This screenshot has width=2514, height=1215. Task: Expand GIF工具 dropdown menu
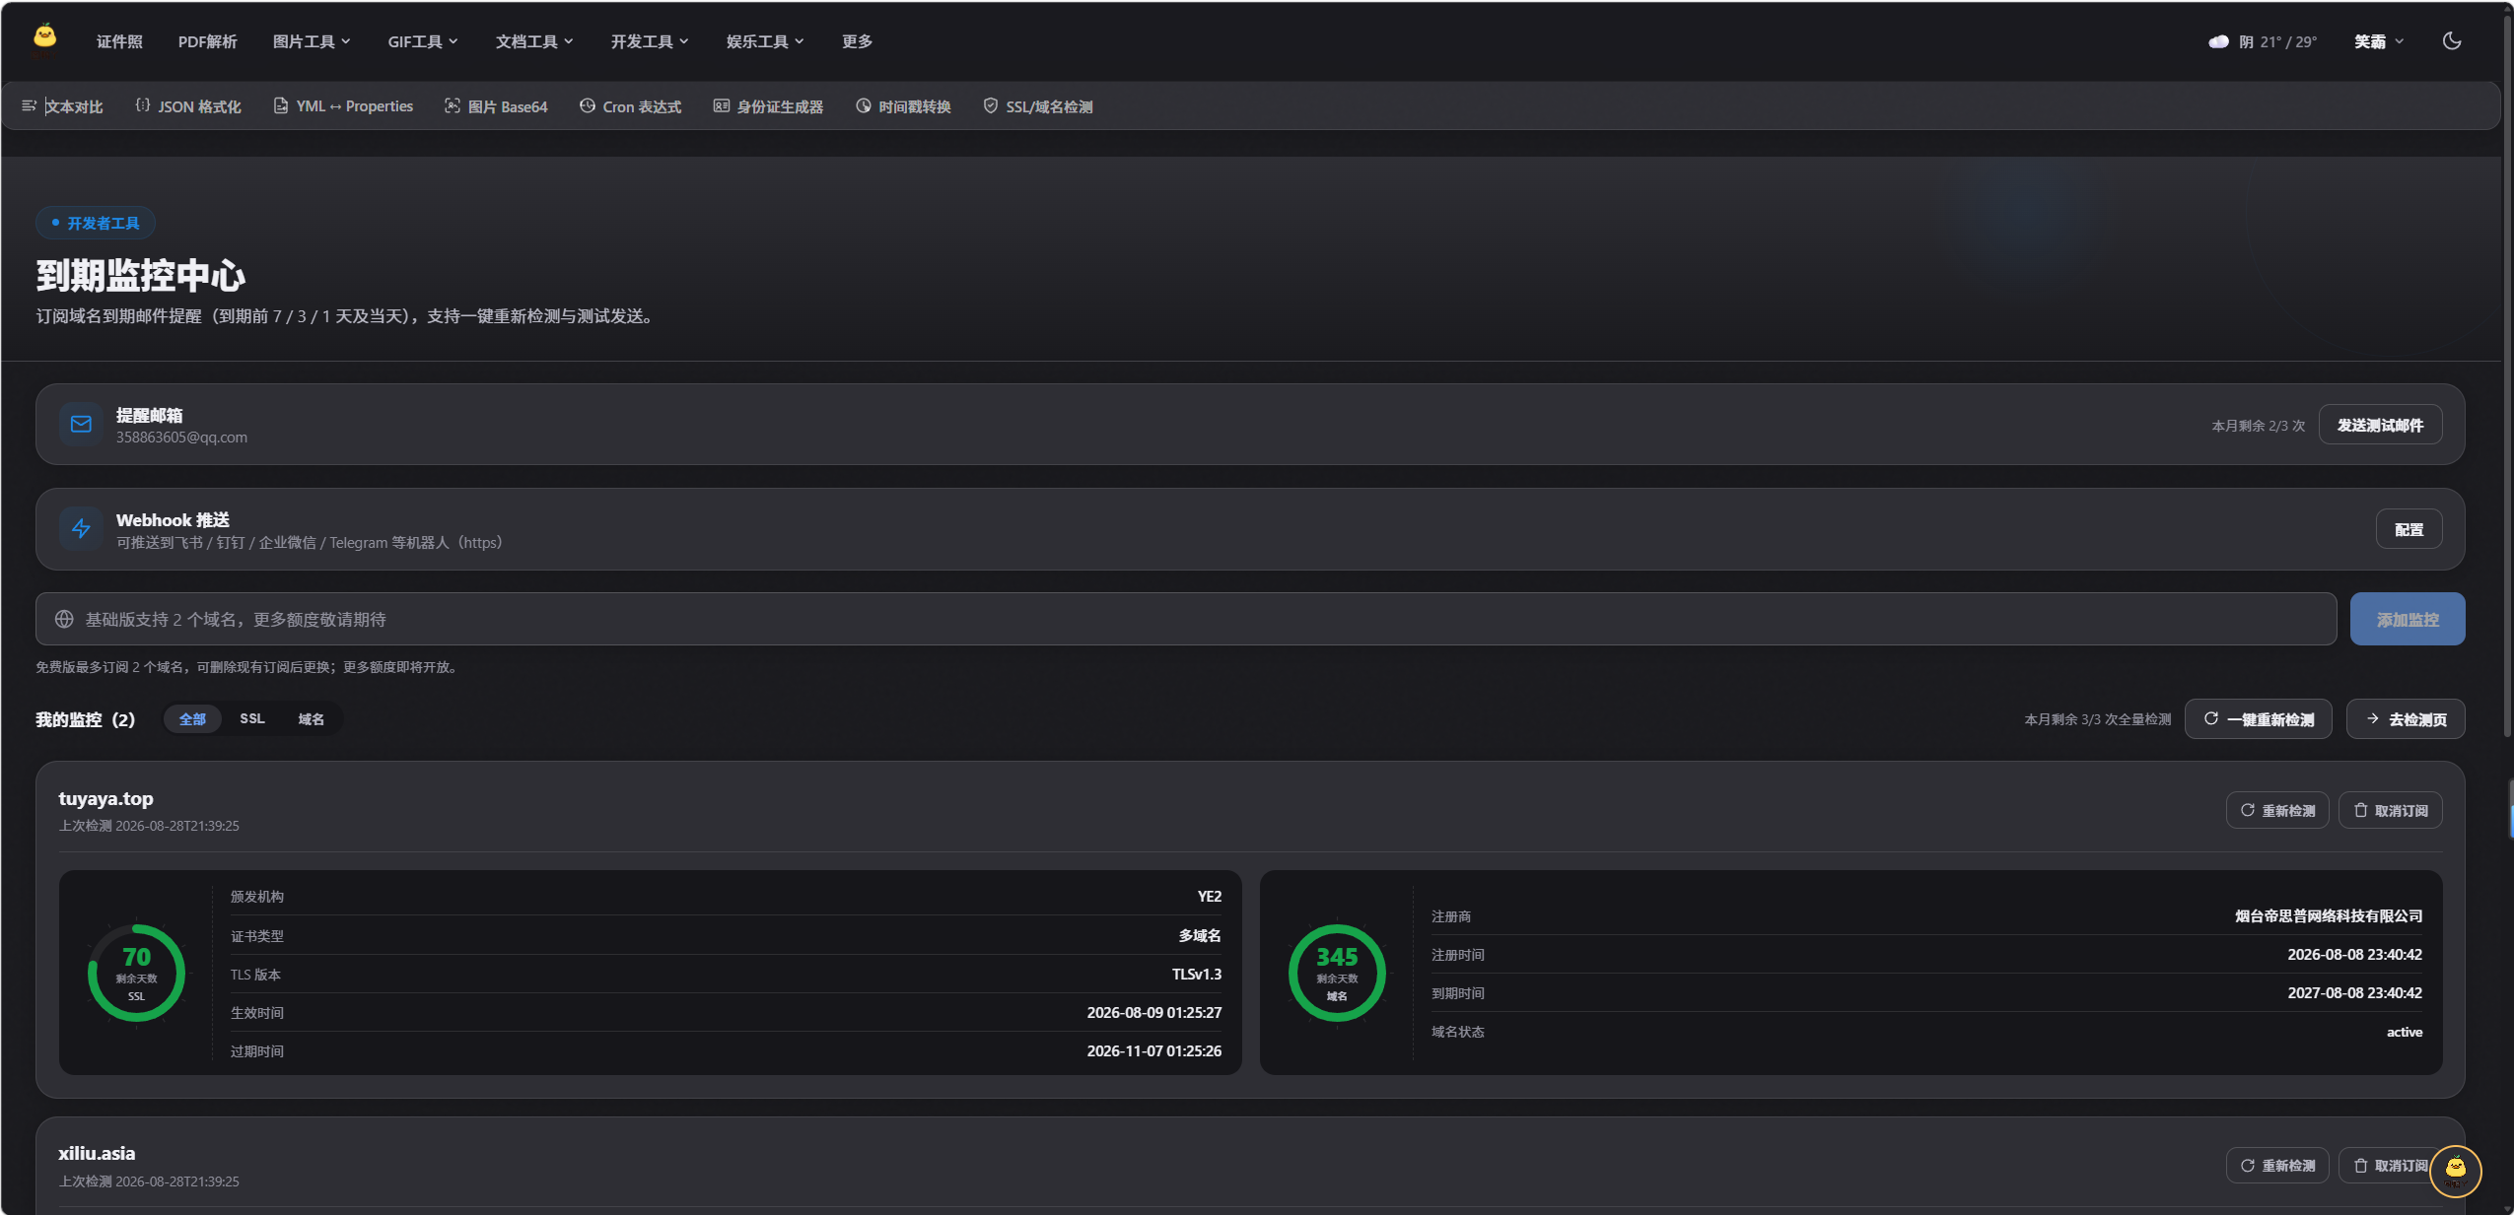[x=423, y=41]
